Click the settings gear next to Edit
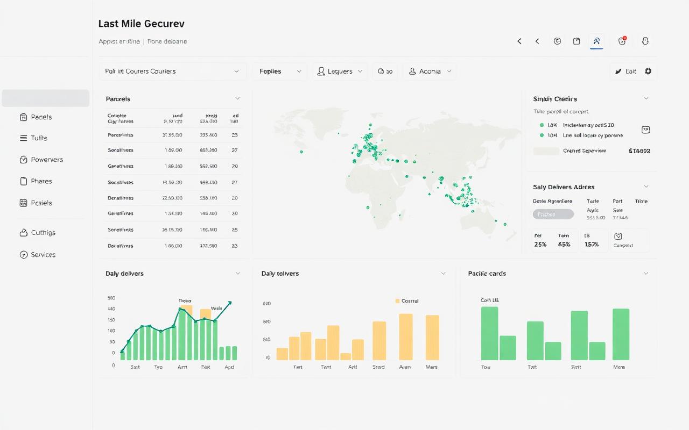689x430 pixels. coord(648,71)
